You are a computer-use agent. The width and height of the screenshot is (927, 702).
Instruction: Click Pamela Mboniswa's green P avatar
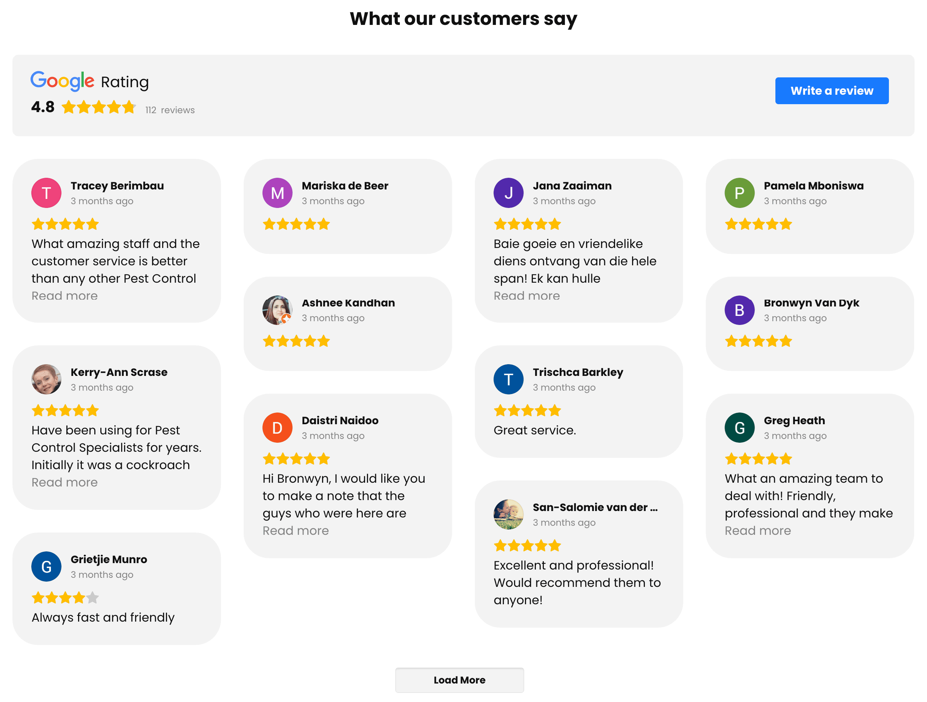pyautogui.click(x=739, y=193)
